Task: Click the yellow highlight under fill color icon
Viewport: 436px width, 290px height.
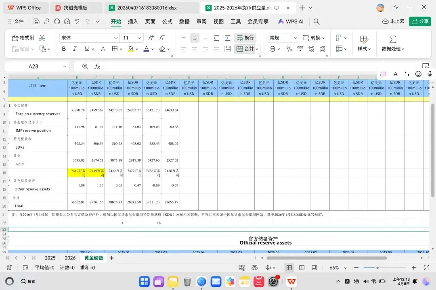Action: [x=131, y=51]
